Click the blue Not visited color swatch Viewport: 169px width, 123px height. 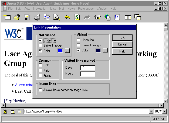click(60, 50)
